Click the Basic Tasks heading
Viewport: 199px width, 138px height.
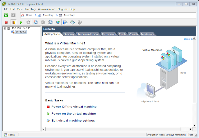tap(54, 100)
